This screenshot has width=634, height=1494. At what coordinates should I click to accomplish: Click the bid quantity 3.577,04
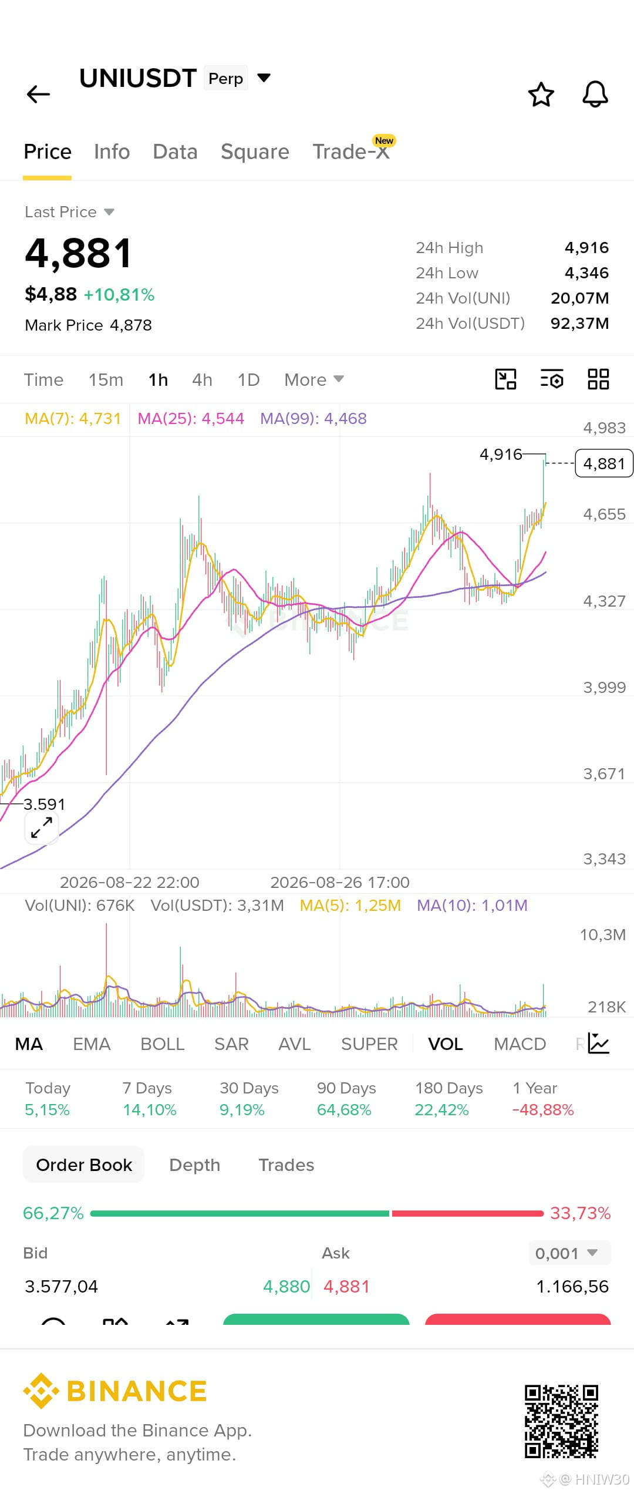pos(61,1287)
